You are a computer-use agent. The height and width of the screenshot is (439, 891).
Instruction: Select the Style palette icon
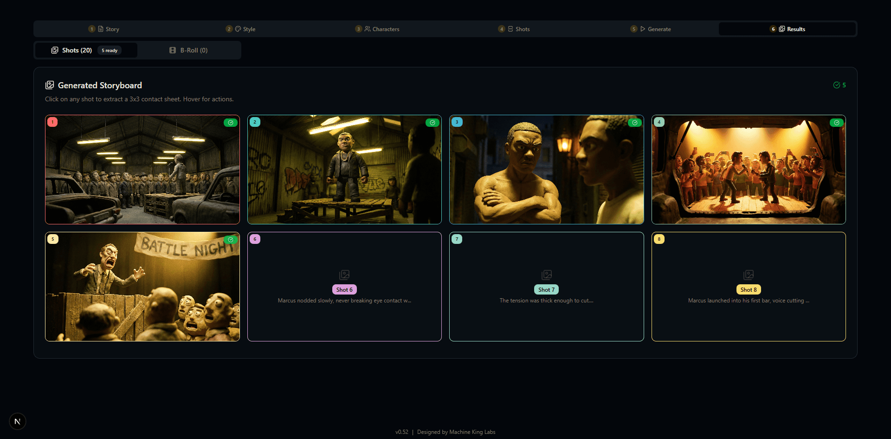point(238,29)
